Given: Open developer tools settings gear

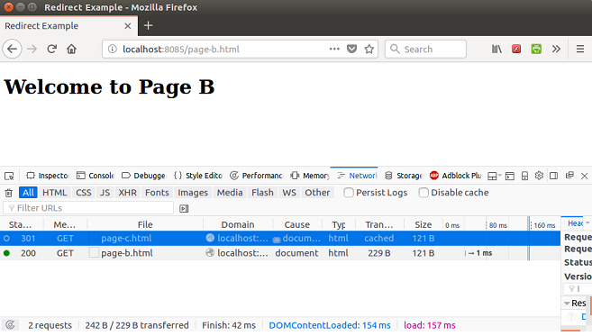Looking at the screenshot, I should coord(539,176).
